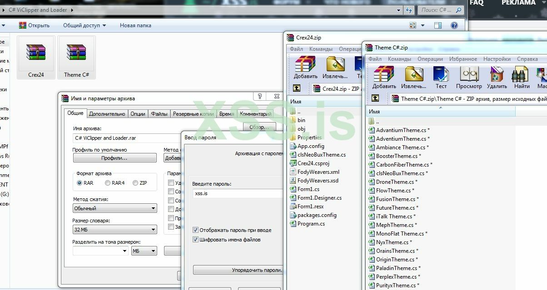Open the volume size combo box dropdown
Viewport: 547px width, 290px height.
click(x=124, y=251)
